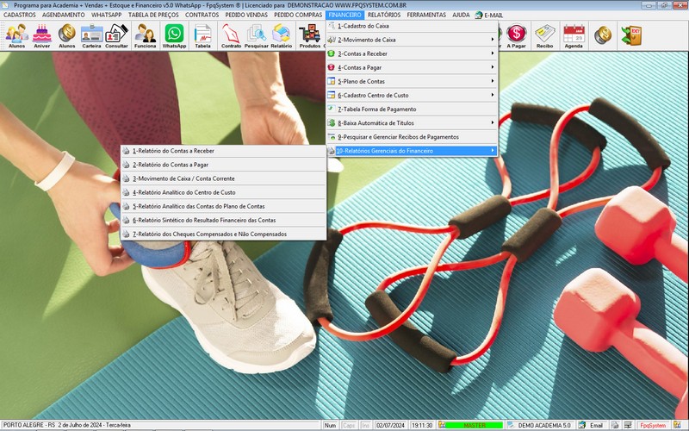Click the E-MAIL icon in menu bar
The height and width of the screenshot is (431, 689).
tap(479, 15)
